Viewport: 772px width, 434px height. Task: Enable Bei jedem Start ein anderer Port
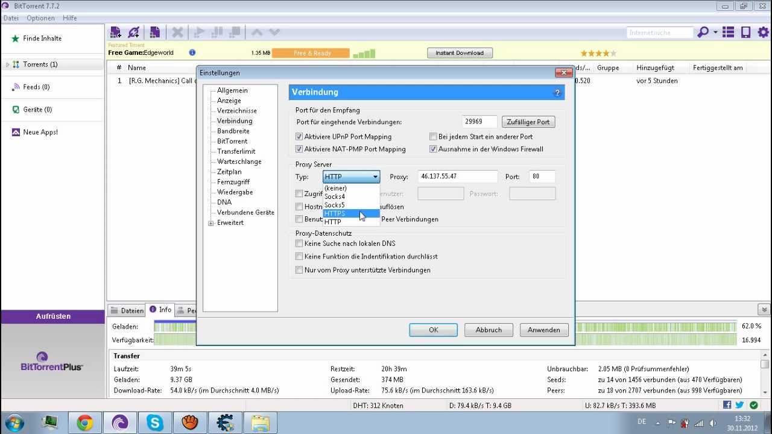[x=433, y=137]
